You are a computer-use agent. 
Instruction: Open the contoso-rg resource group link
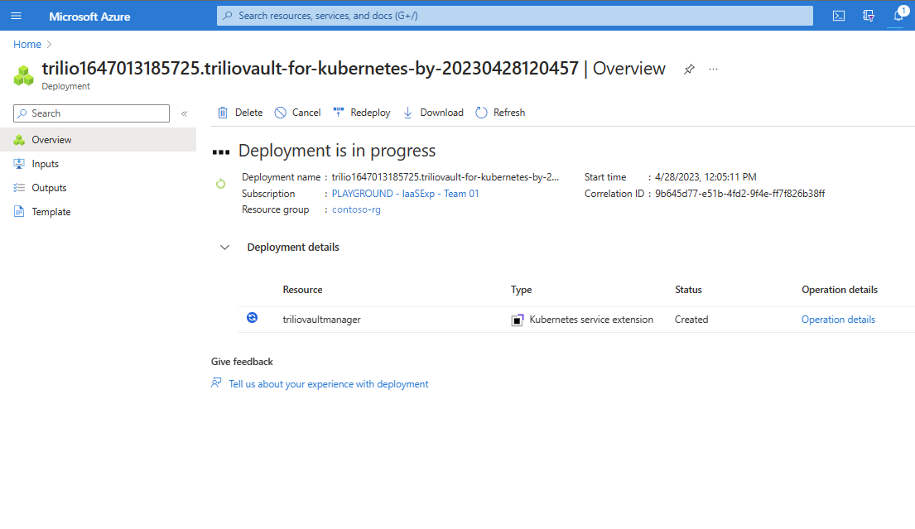(x=355, y=209)
